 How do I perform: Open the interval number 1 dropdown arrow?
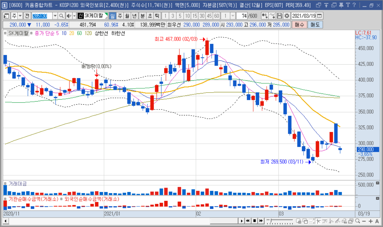pos(233,16)
